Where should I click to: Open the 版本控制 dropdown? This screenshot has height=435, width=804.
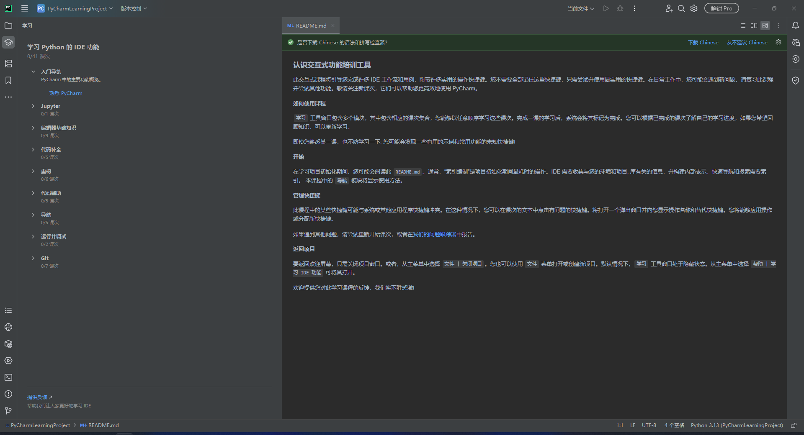[x=134, y=8]
